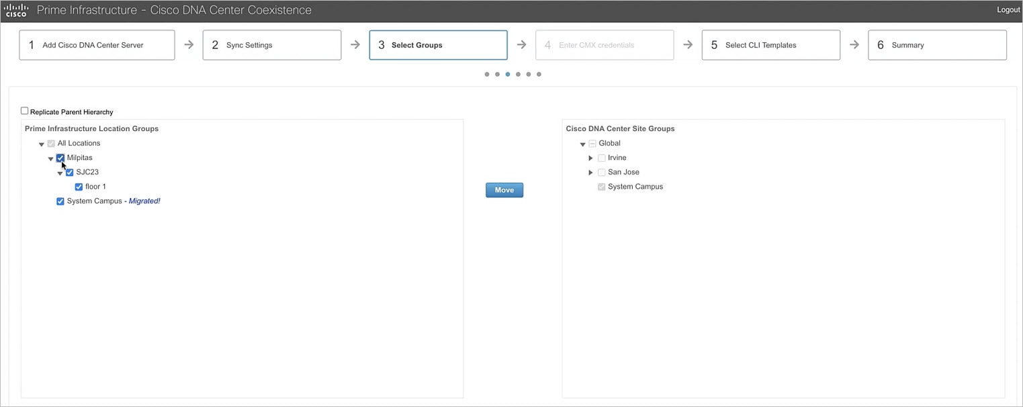Collapse the SJC23 tree node
Image resolution: width=1023 pixels, height=407 pixels.
[60, 173]
